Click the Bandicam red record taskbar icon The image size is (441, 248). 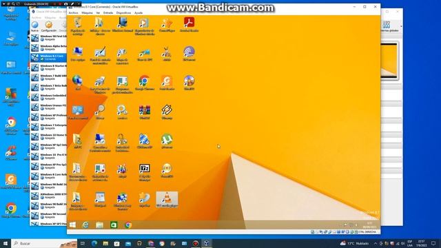[196, 243]
